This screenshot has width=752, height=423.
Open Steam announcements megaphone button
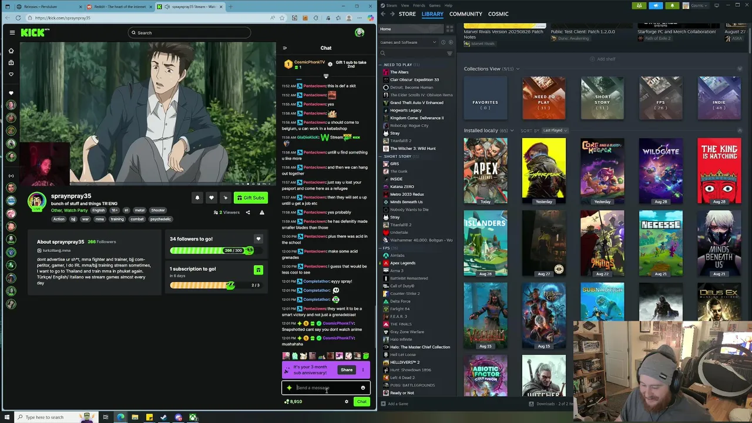[x=656, y=5]
